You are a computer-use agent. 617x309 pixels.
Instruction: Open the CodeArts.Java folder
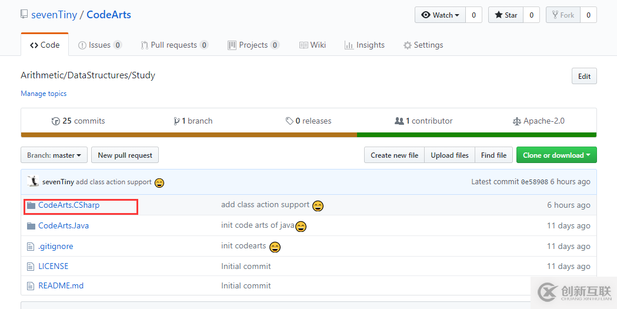[64, 226]
